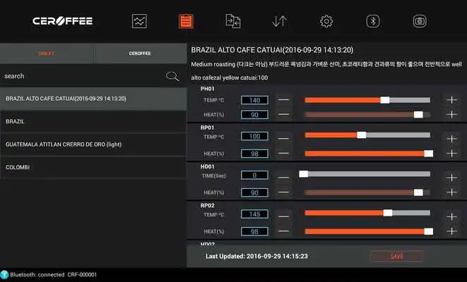Click the Bluetooth status icon at bottom left
467x282 pixels.
(x=4, y=274)
